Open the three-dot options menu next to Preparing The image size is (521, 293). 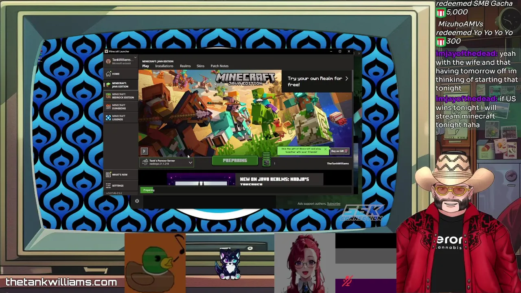274,163
